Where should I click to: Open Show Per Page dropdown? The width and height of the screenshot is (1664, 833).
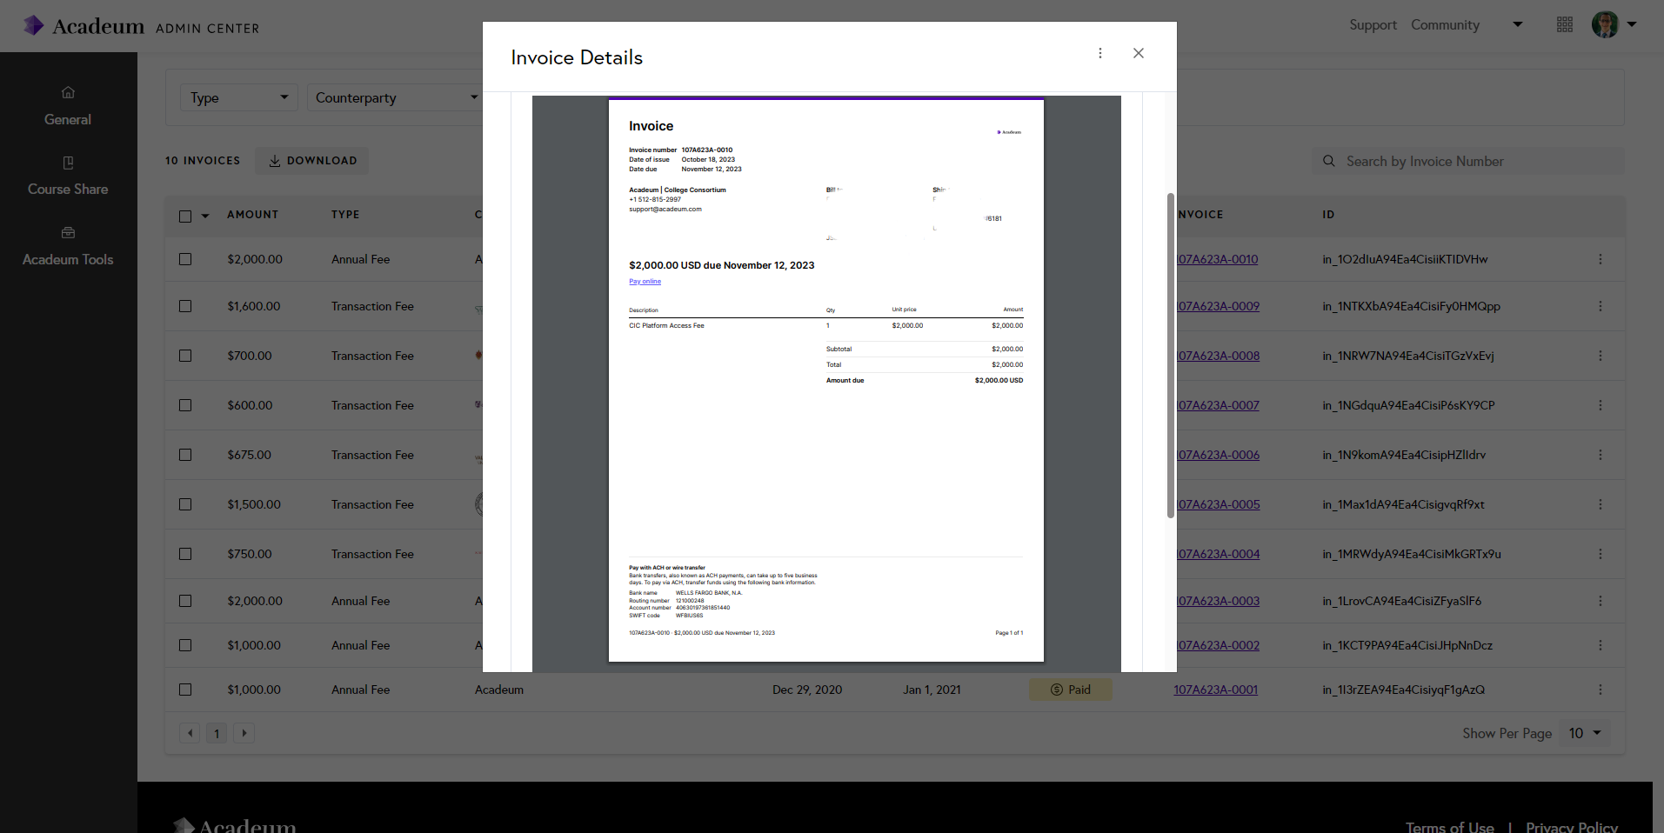coord(1585,733)
